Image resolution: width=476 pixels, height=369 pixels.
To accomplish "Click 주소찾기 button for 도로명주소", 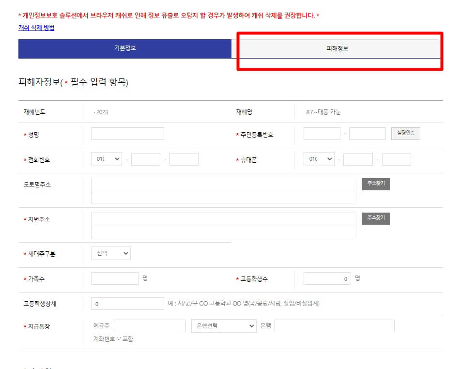I will tap(375, 184).
